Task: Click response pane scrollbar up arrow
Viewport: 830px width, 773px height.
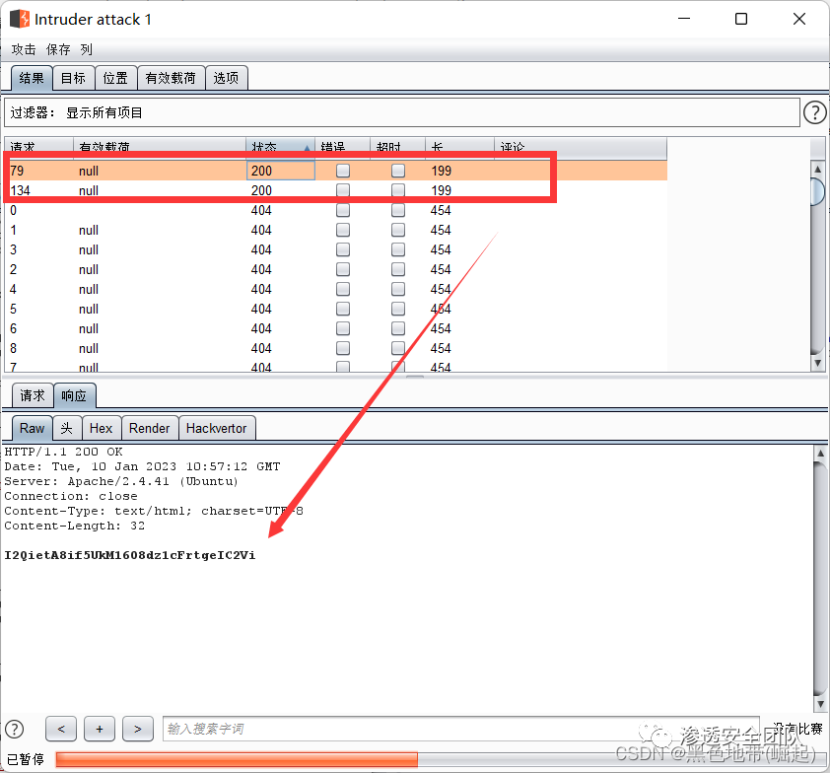Action: [x=820, y=454]
